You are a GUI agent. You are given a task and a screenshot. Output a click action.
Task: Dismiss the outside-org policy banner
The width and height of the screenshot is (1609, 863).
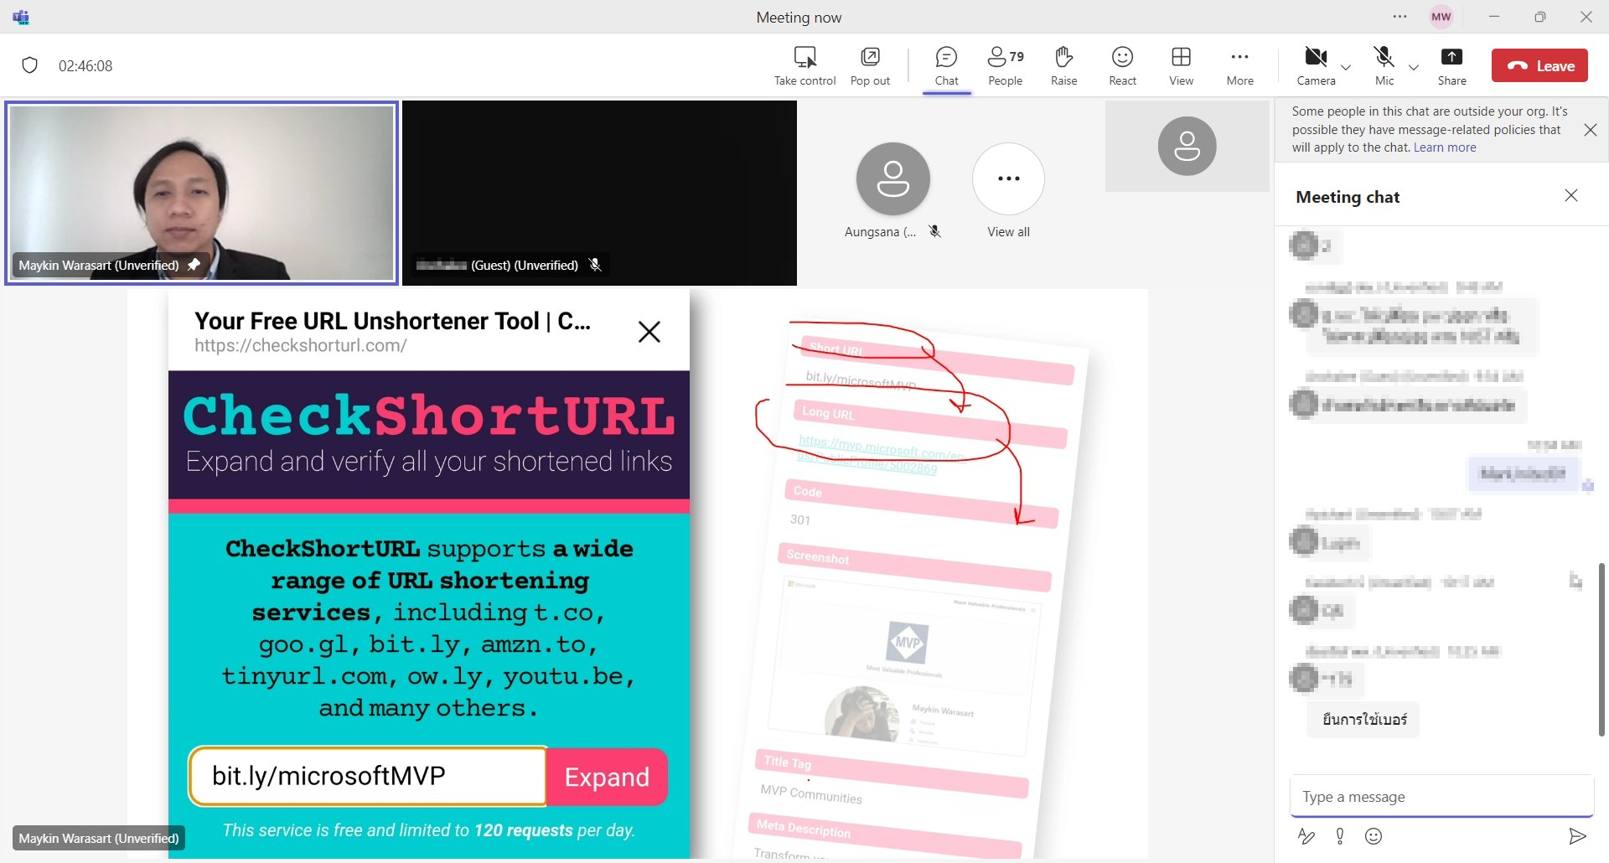pyautogui.click(x=1590, y=130)
